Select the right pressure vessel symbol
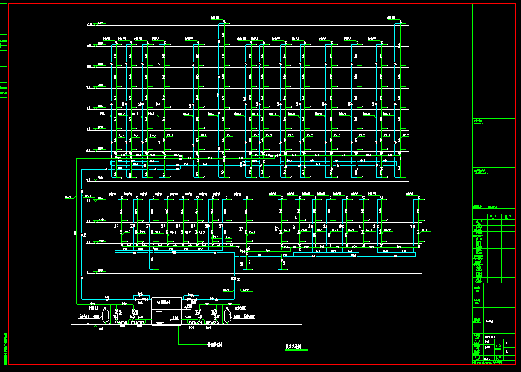Viewport: 521px width, 372px height. [228, 315]
